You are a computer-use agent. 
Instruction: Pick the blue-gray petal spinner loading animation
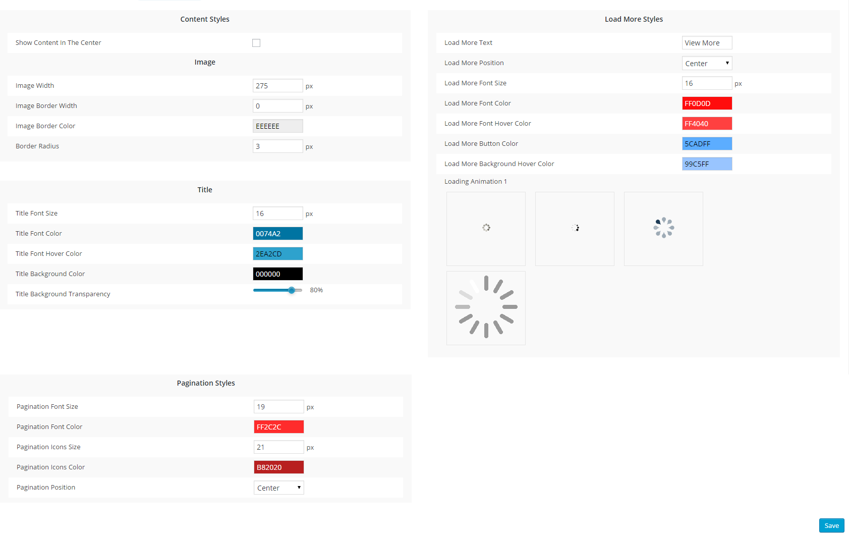click(663, 229)
